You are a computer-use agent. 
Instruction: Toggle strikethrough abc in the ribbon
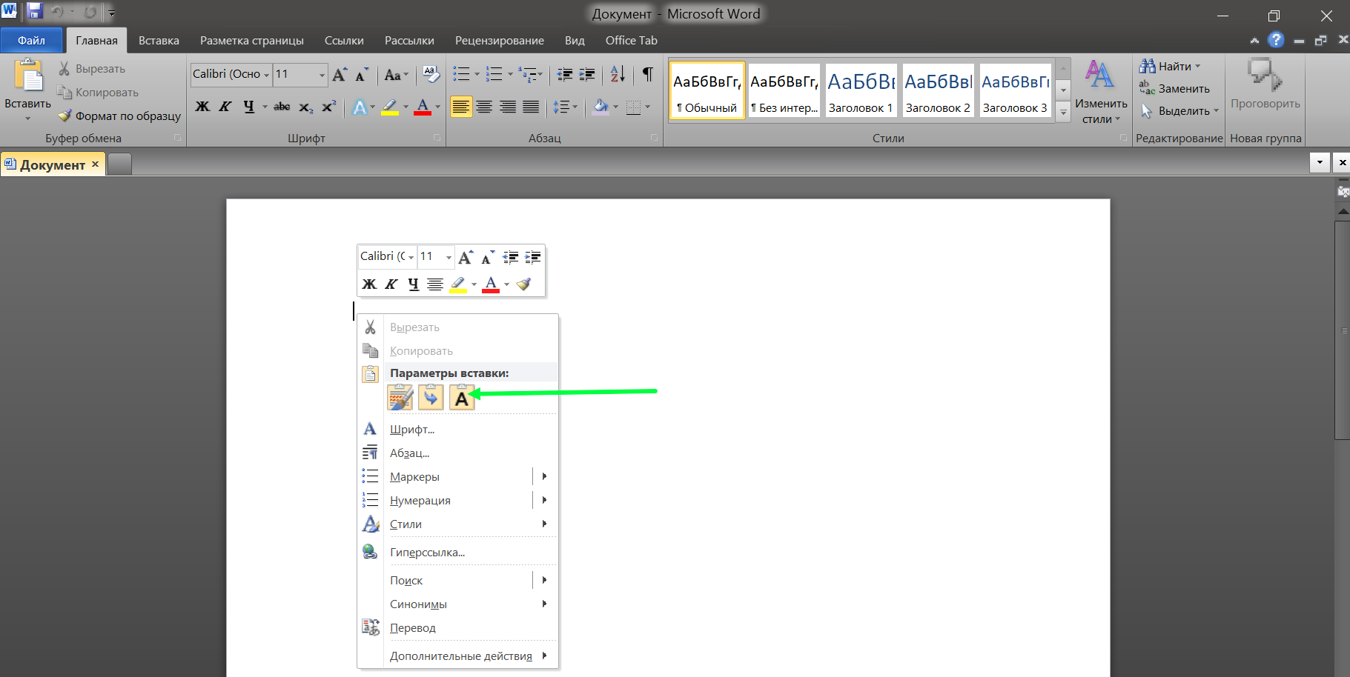pyautogui.click(x=282, y=107)
